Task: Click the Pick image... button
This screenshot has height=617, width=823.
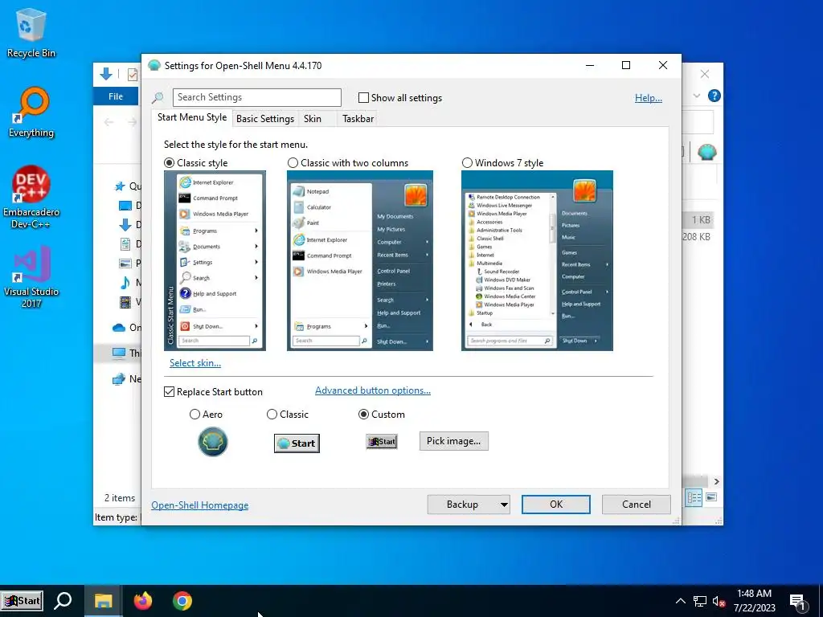Action: tap(453, 441)
